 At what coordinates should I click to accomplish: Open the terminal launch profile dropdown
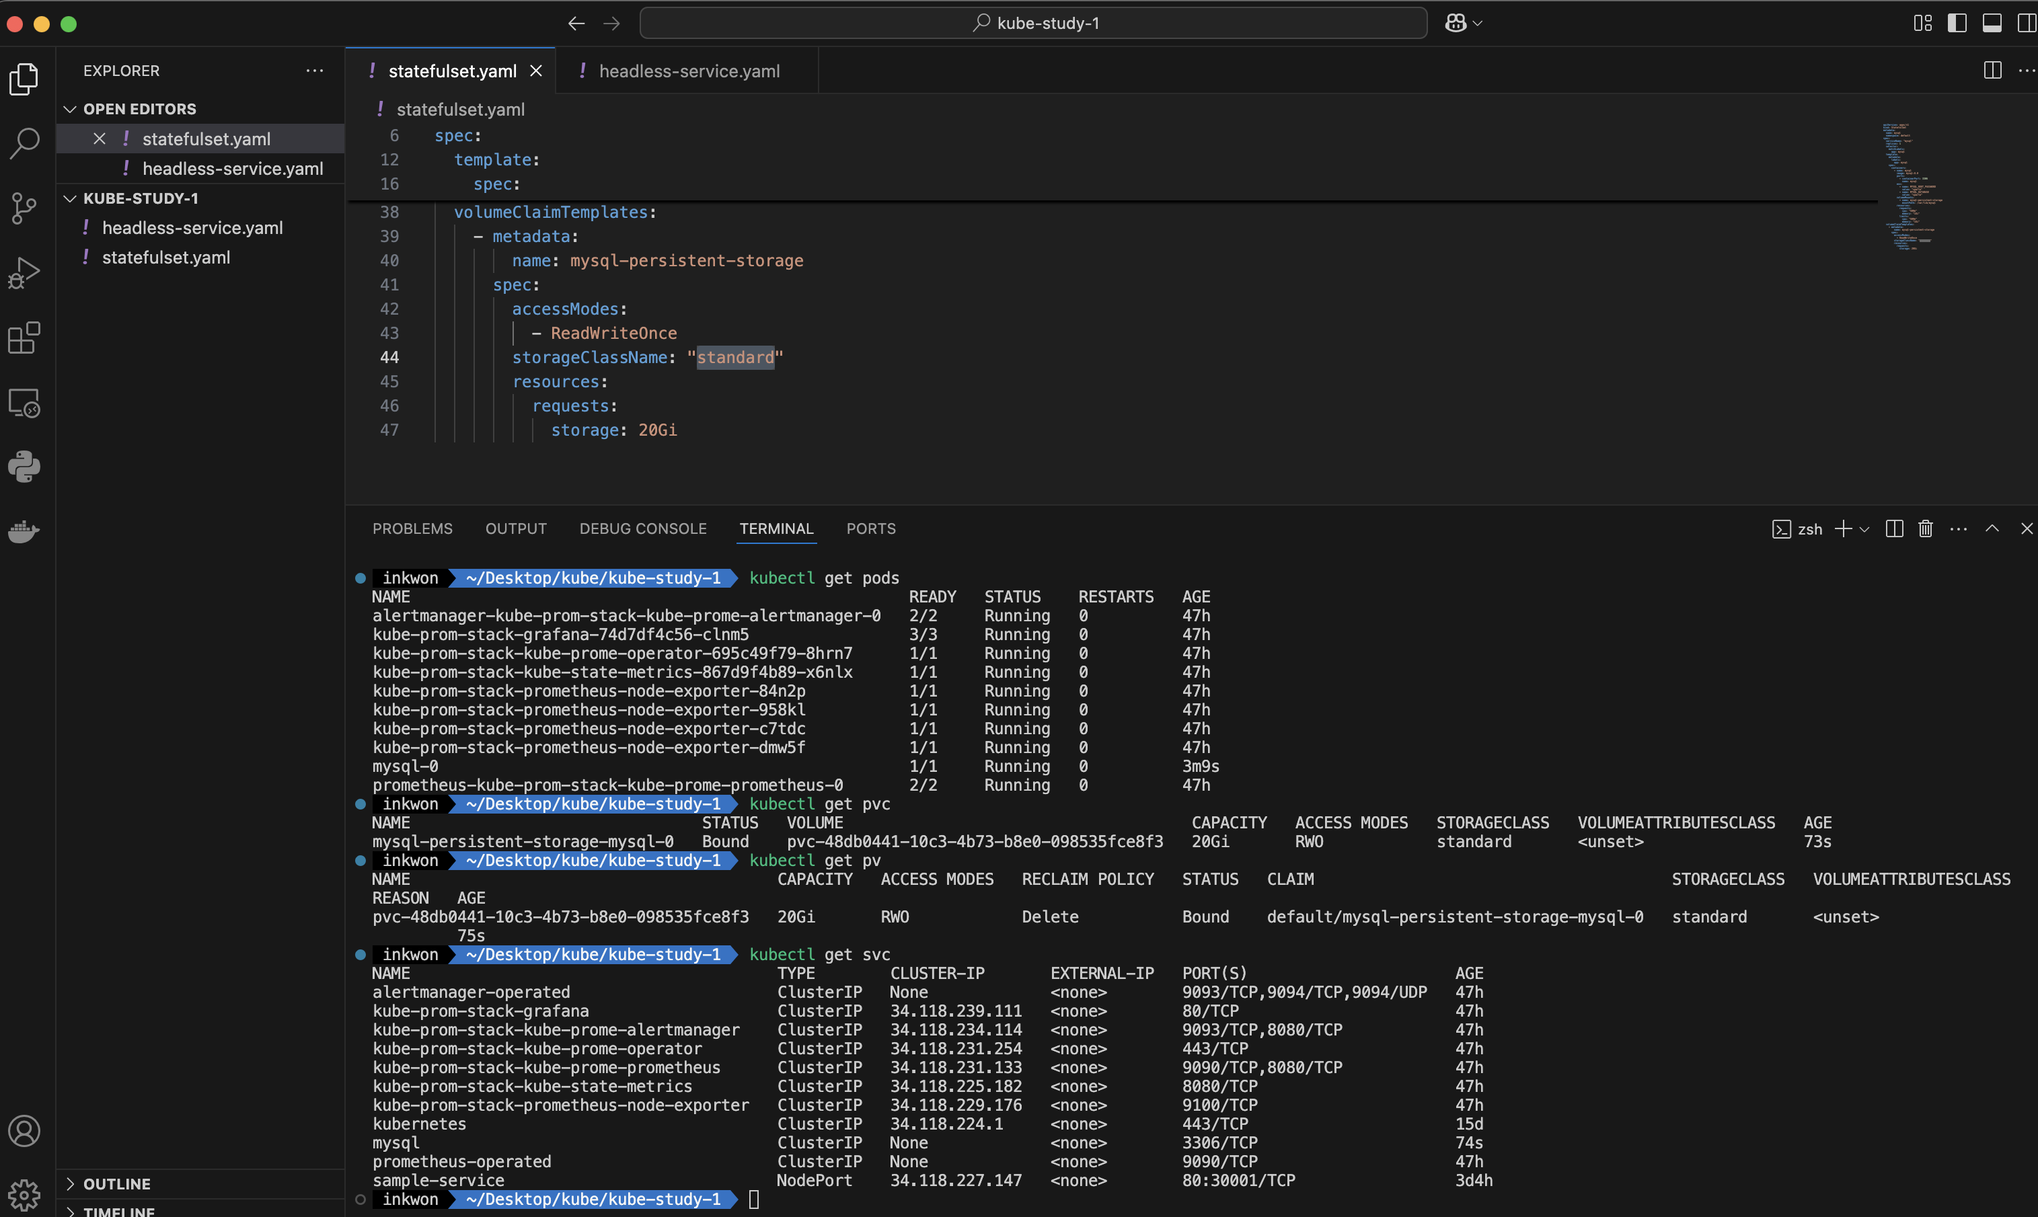[x=1864, y=530]
